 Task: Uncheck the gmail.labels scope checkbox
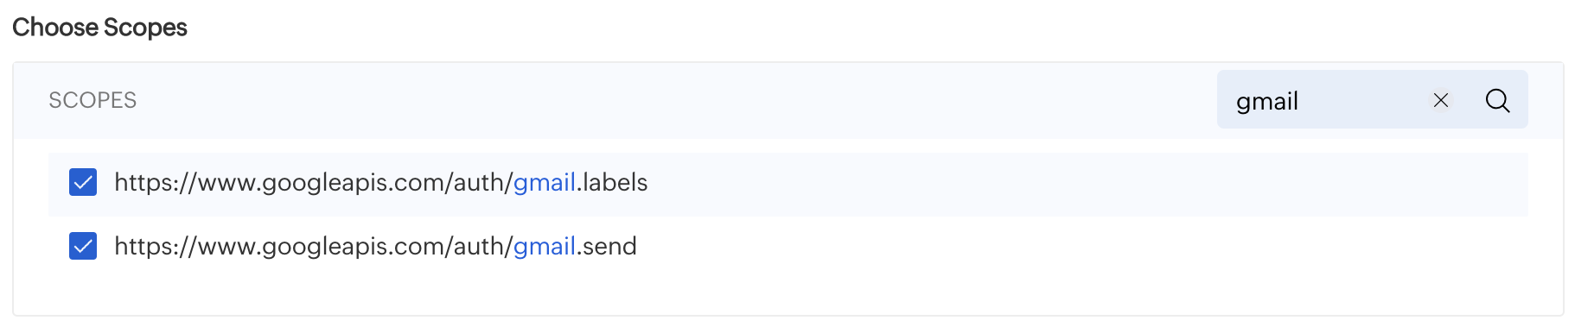point(83,182)
